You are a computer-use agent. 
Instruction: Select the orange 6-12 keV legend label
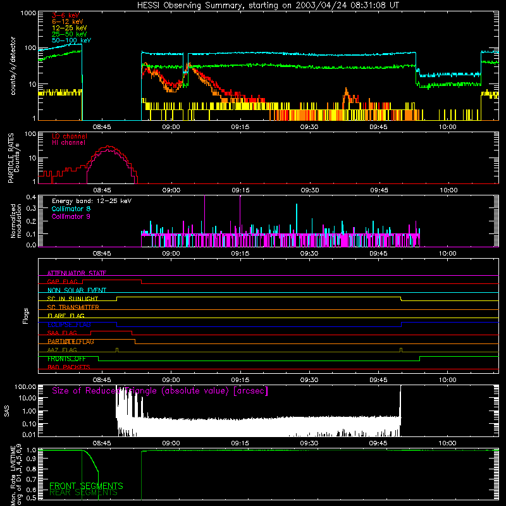coord(68,22)
